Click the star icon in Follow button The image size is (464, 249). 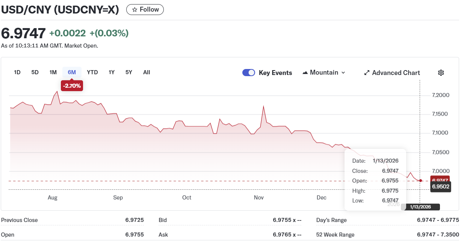(135, 10)
